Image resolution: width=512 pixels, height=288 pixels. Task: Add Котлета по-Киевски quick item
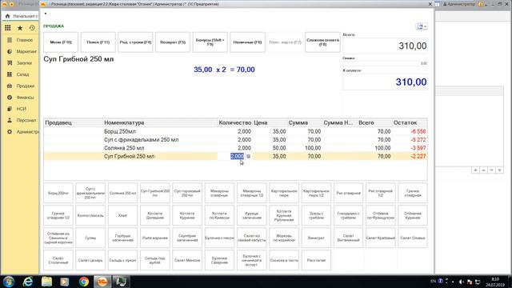click(219, 215)
